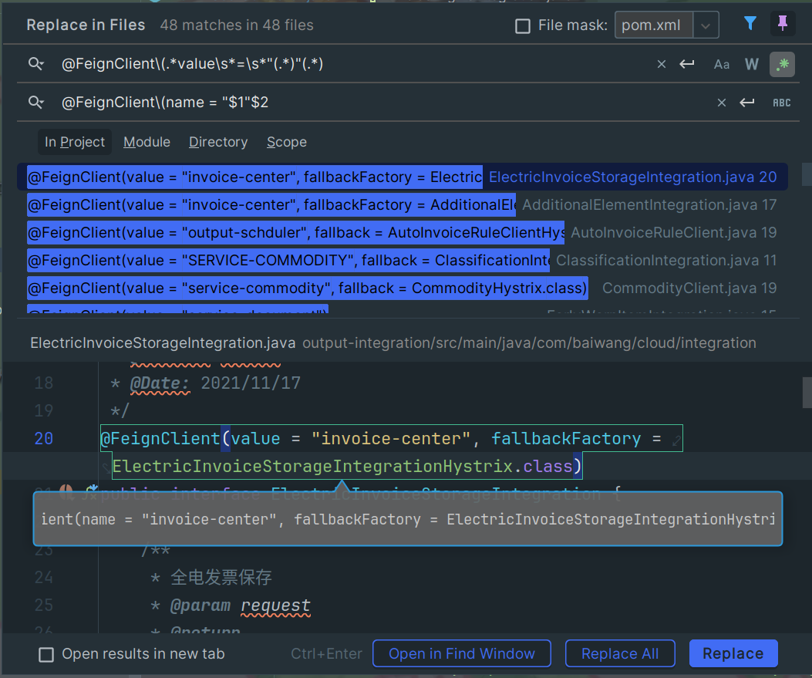The image size is (812, 678).
Task: Toggle the pin window icon
Action: (x=783, y=25)
